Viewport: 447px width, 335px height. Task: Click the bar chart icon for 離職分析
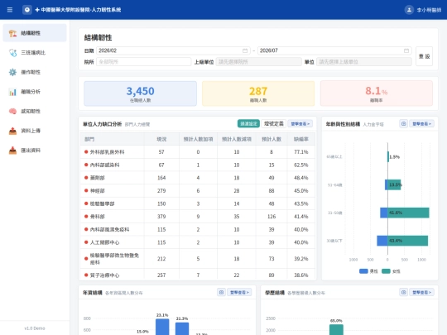click(12, 92)
